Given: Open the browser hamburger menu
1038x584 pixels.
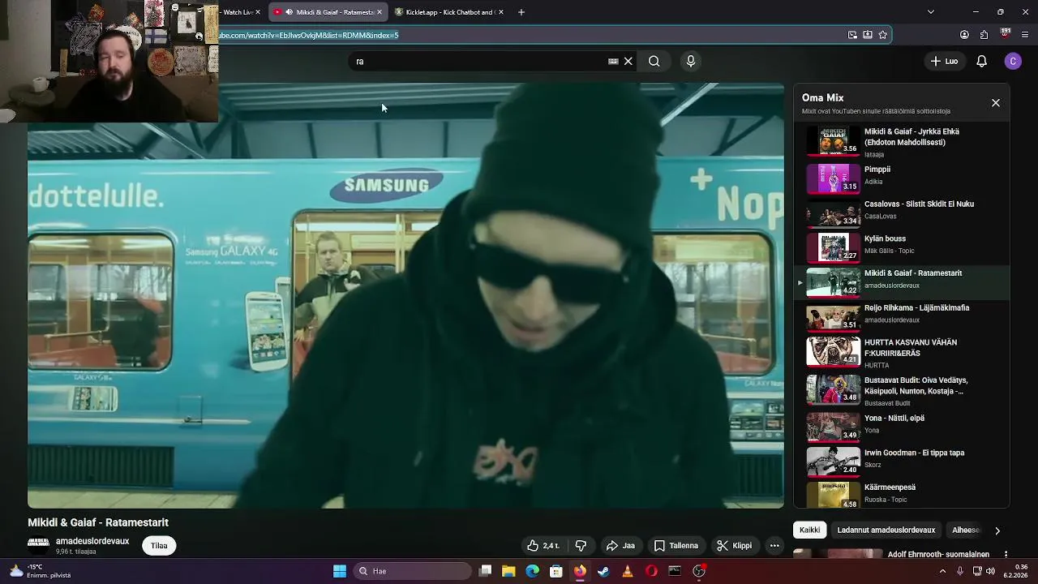Looking at the screenshot, I should point(1026,35).
